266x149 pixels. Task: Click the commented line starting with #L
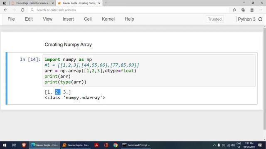[x=92, y=65]
